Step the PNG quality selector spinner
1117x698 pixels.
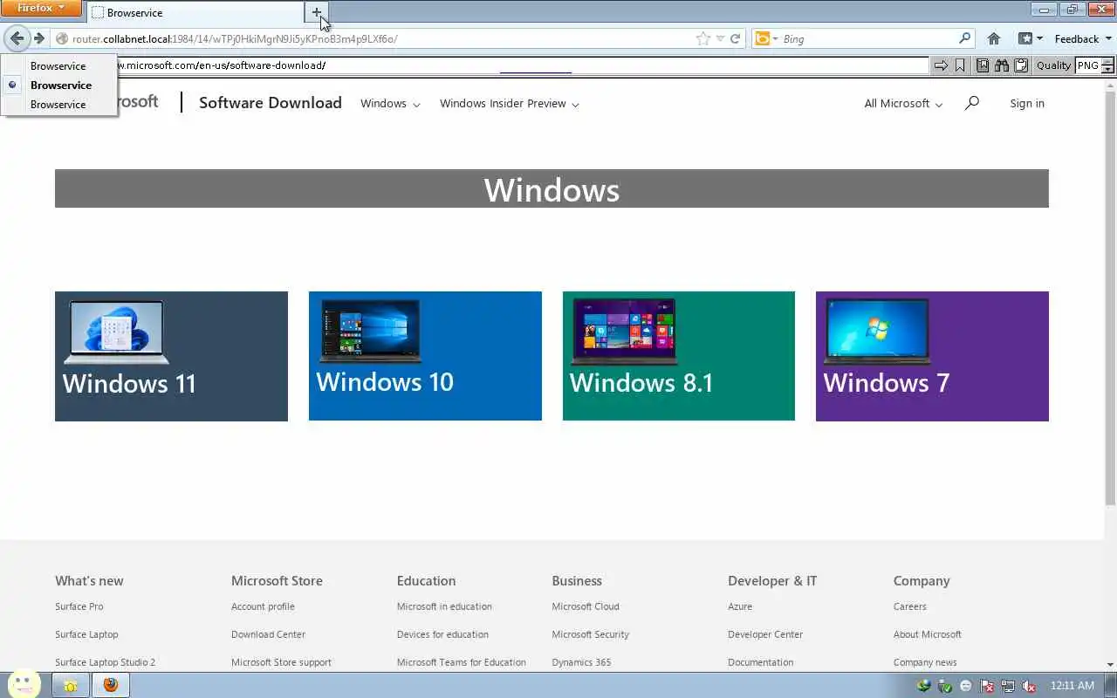(x=1108, y=65)
